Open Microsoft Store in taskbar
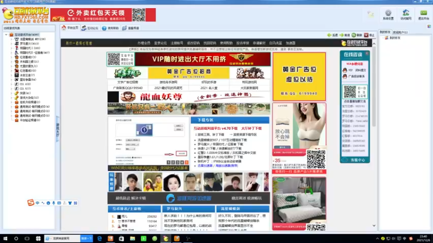Image resolution: width=433 pixels, height=243 pixels. coord(121,238)
